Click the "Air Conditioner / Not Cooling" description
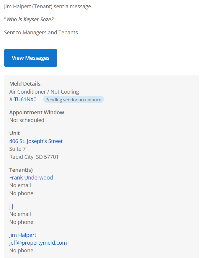The height and width of the screenshot is (258, 201). pyautogui.click(x=44, y=92)
